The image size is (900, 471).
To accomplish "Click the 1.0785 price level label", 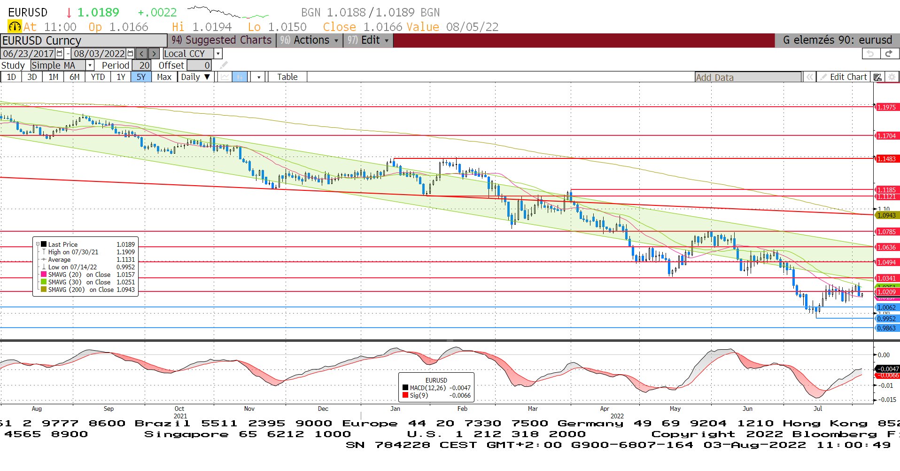I will 887,232.
